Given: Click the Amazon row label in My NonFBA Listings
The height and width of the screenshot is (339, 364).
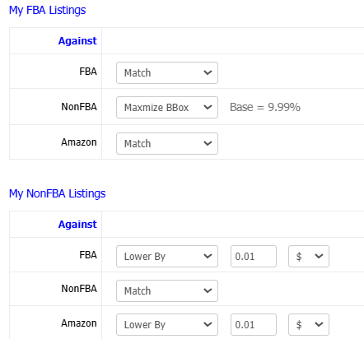Looking at the screenshot, I should pyautogui.click(x=79, y=323).
